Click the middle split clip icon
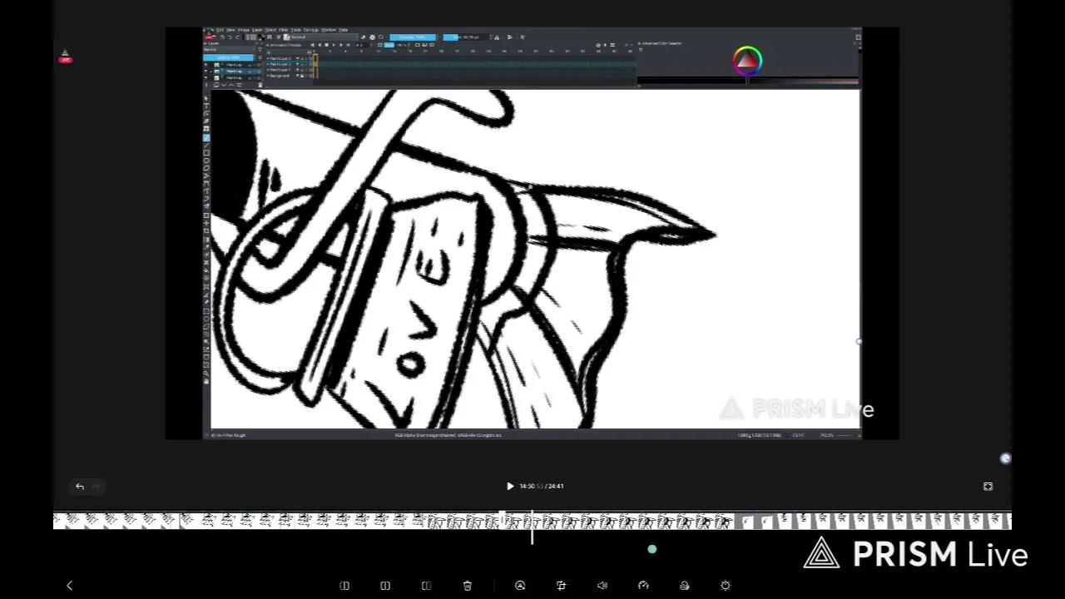 pos(385,586)
